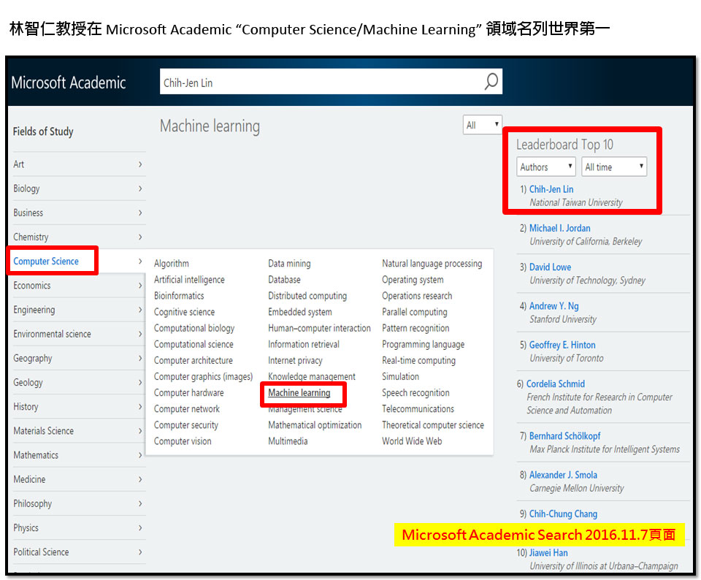The width and height of the screenshot is (701, 580).
Task: Expand the Art field chevron
Action: 140,164
